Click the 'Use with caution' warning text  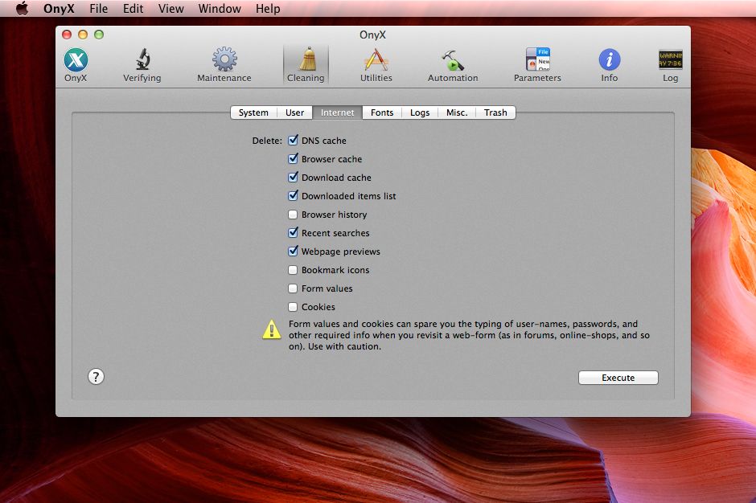point(344,346)
